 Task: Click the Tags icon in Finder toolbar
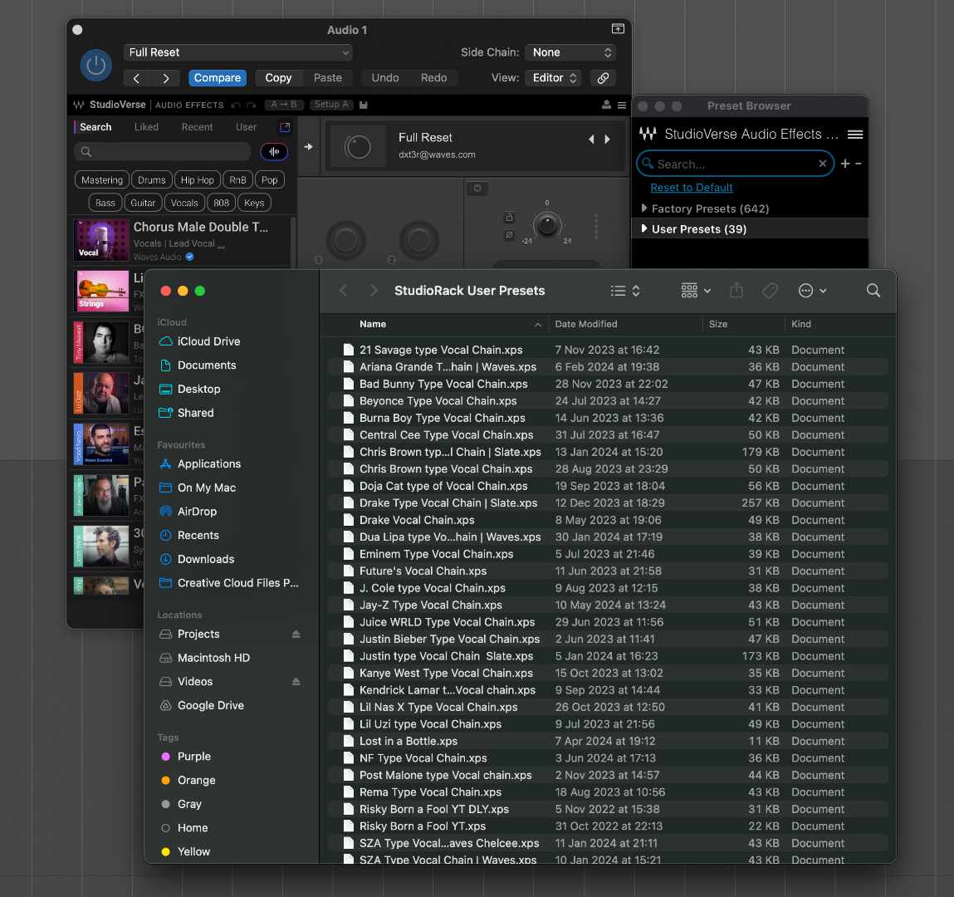coord(770,291)
